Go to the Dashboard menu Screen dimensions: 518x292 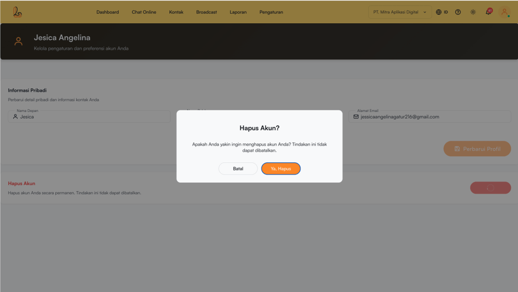108,12
